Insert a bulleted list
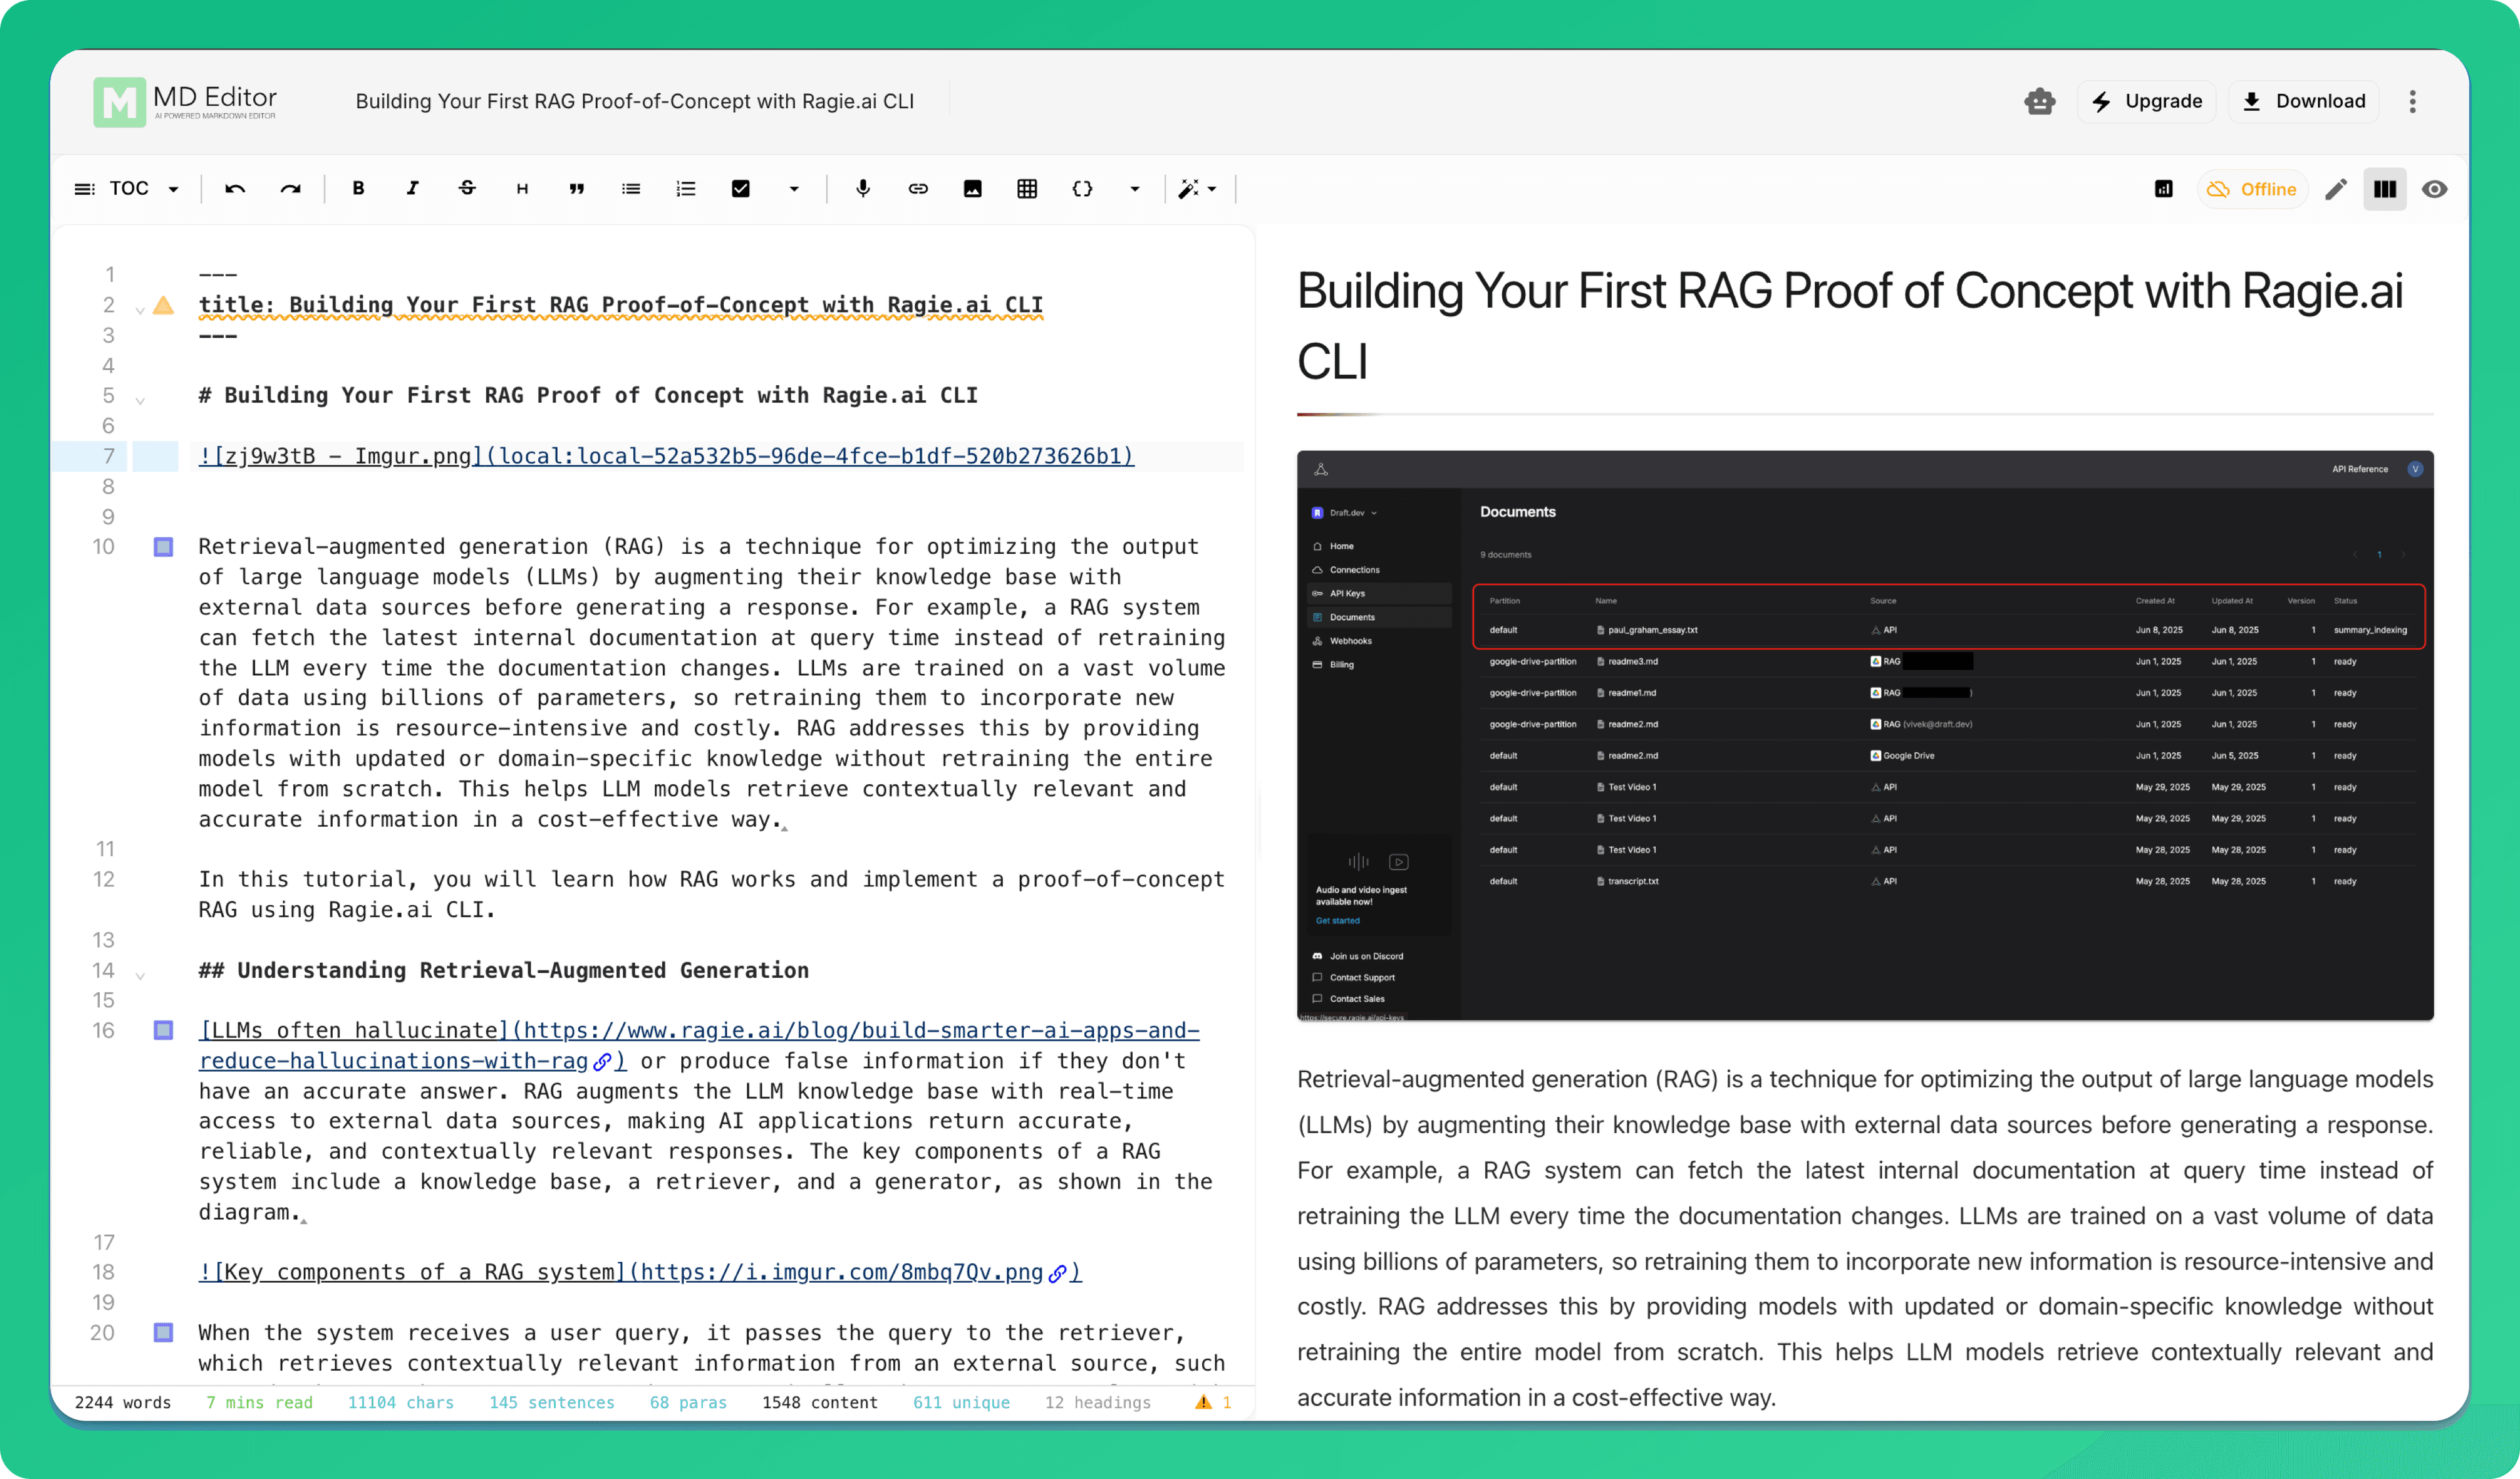This screenshot has height=1479, width=2520. tap(631, 189)
